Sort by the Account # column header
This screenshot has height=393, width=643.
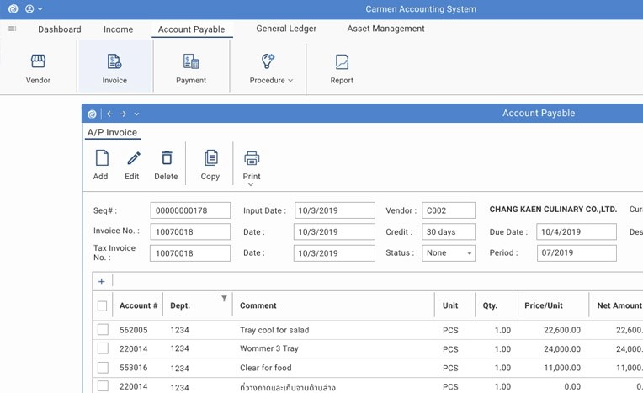[x=138, y=305]
